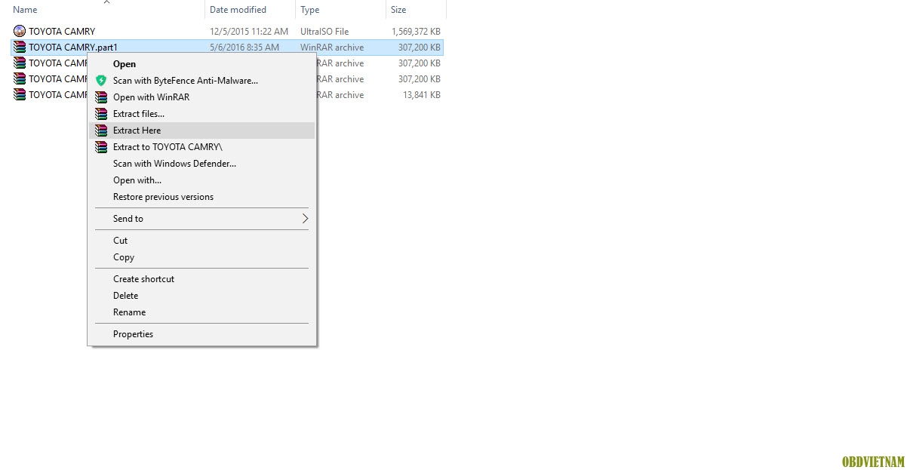Expand the Send to submenu arrow
This screenshot has width=910, height=470.
pos(305,219)
